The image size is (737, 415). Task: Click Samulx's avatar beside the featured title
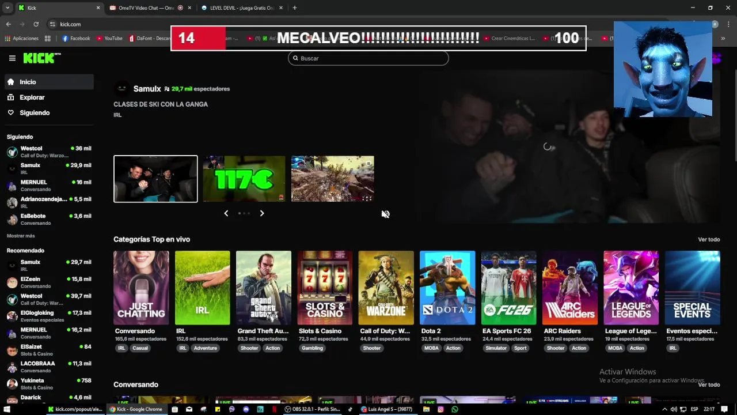(x=121, y=89)
